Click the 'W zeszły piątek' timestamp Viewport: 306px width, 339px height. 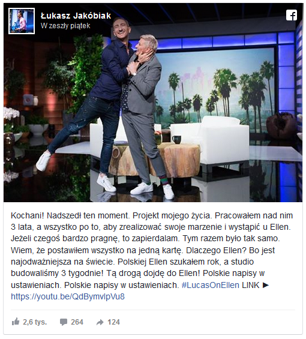(x=65, y=26)
